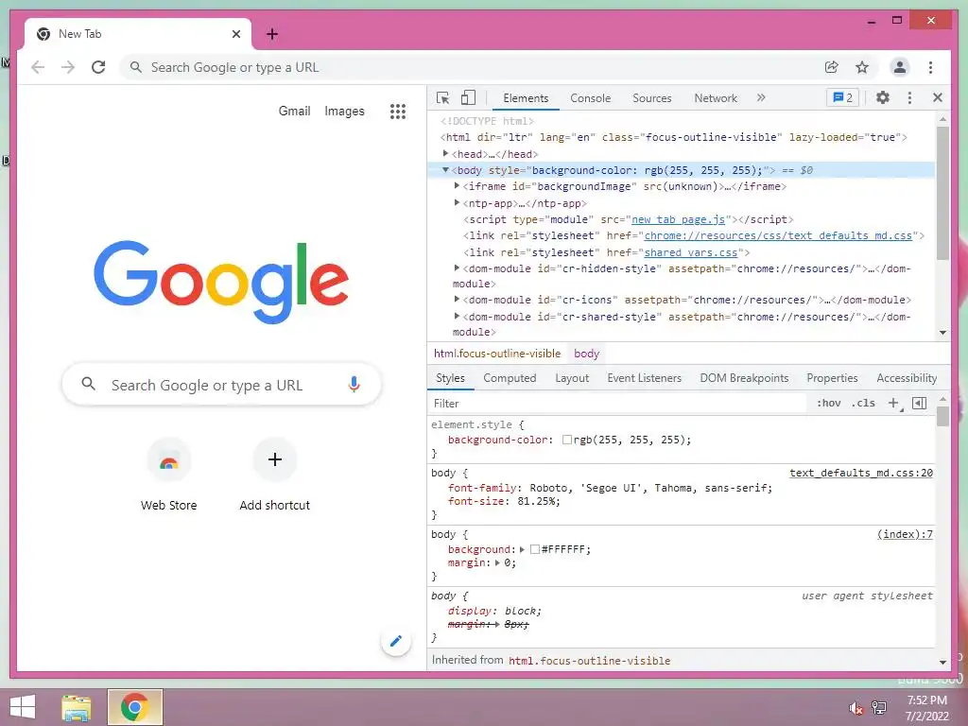Click the muted volume tray icon

click(x=856, y=708)
